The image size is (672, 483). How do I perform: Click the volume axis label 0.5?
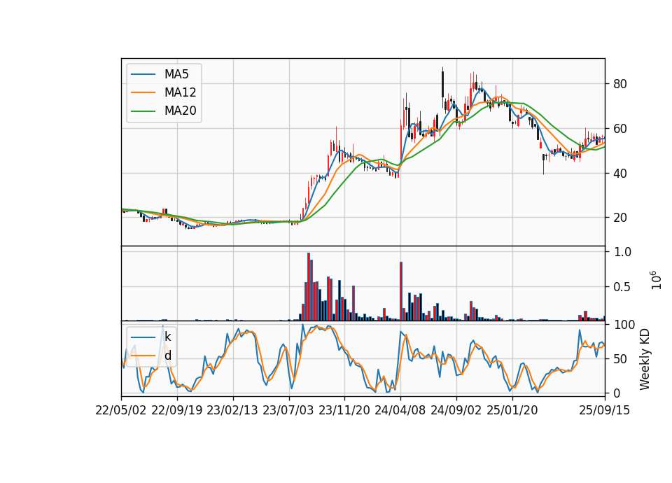coord(622,287)
